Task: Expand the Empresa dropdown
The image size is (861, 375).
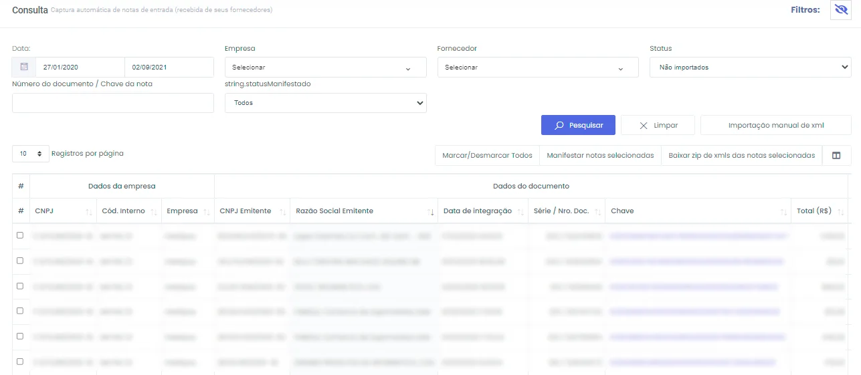Action: coord(325,68)
